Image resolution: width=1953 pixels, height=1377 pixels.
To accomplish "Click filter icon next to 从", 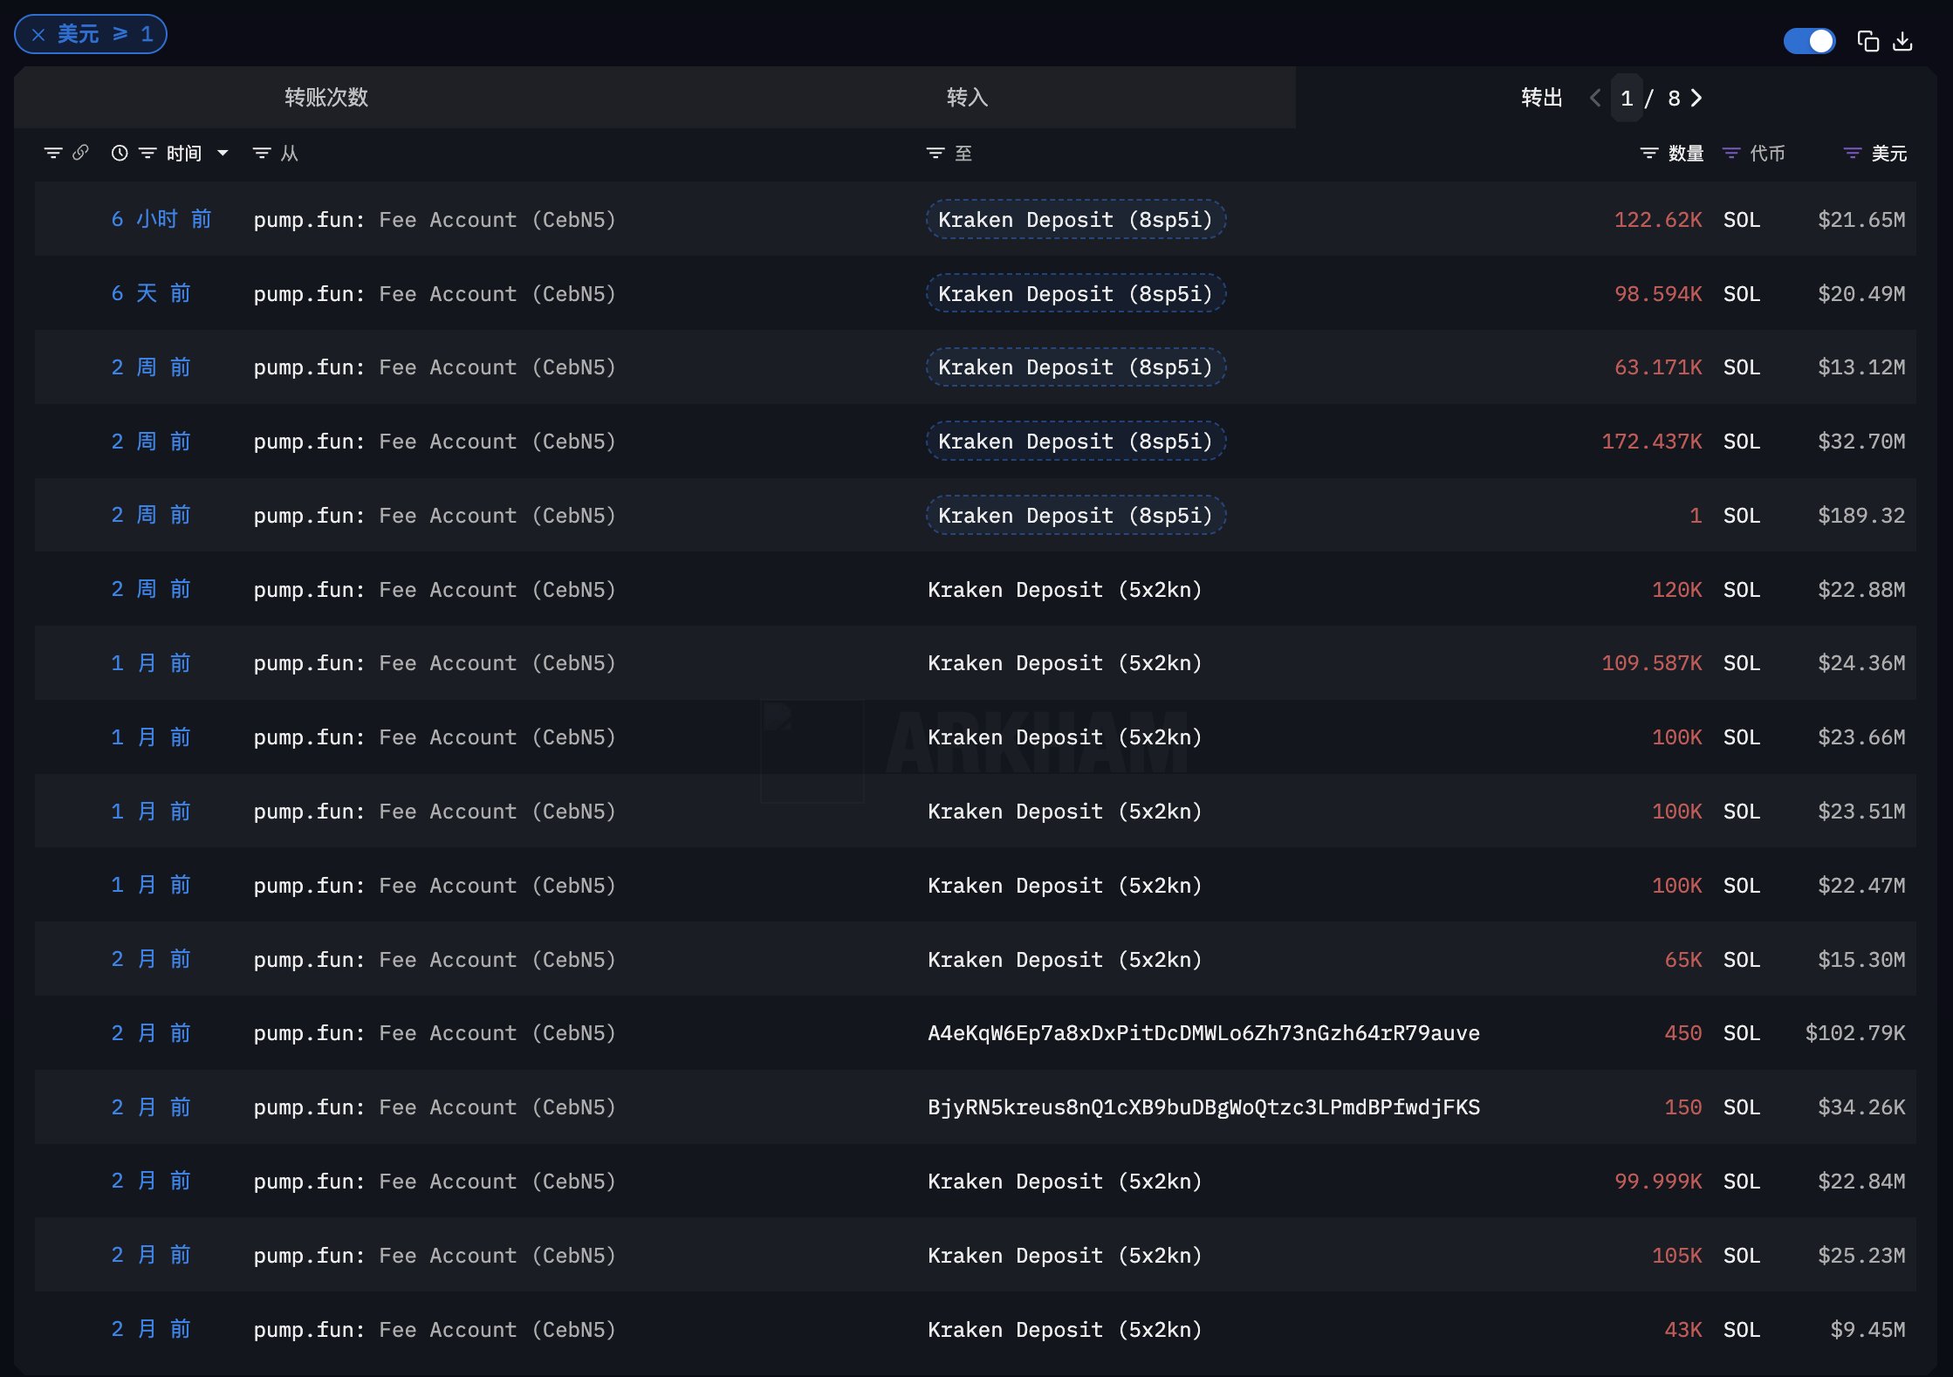I will 261,153.
